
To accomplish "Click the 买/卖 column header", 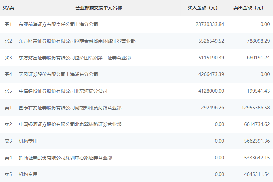I will pos(8,8).
